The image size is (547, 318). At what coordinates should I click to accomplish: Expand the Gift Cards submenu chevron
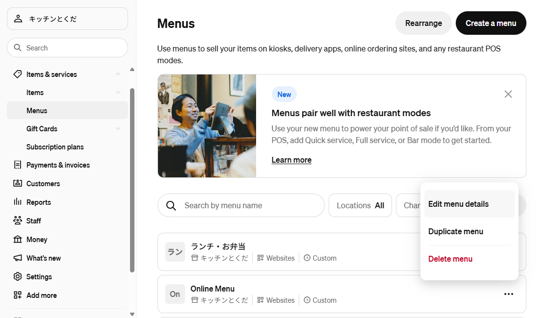118,128
